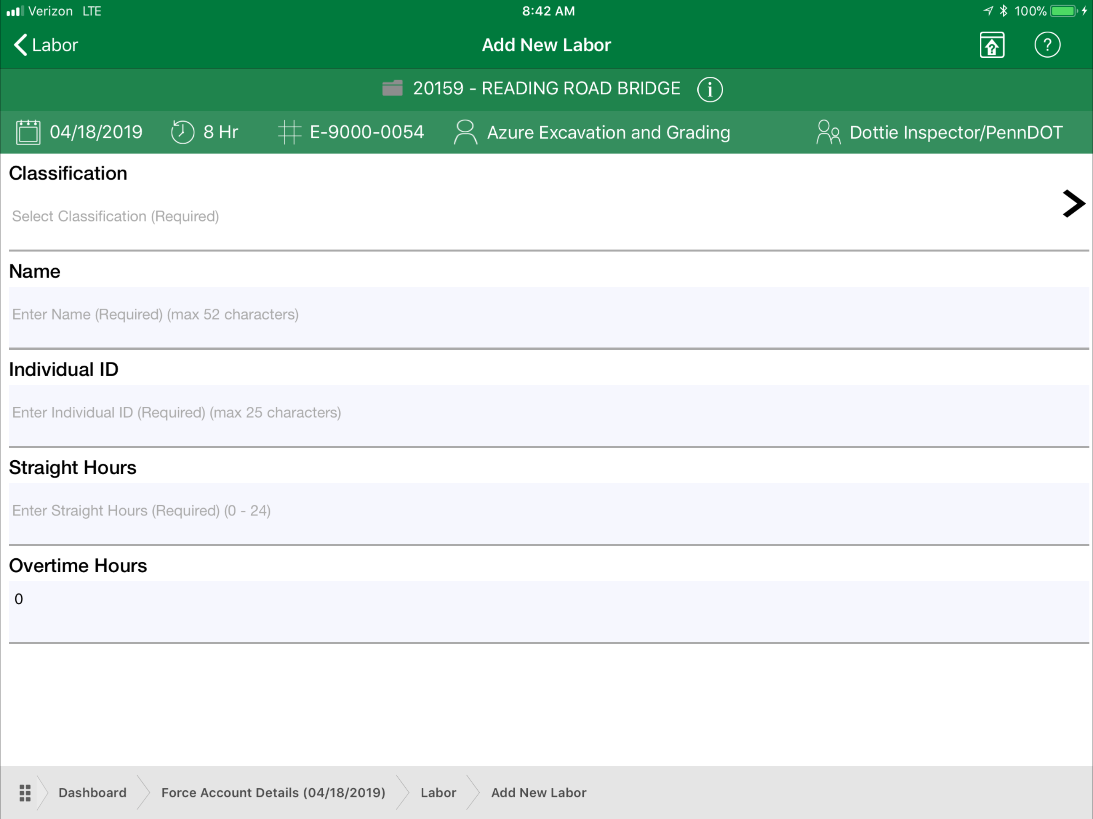Click Azure Excavation and Grading text
Image resolution: width=1093 pixels, height=819 pixels.
(608, 132)
